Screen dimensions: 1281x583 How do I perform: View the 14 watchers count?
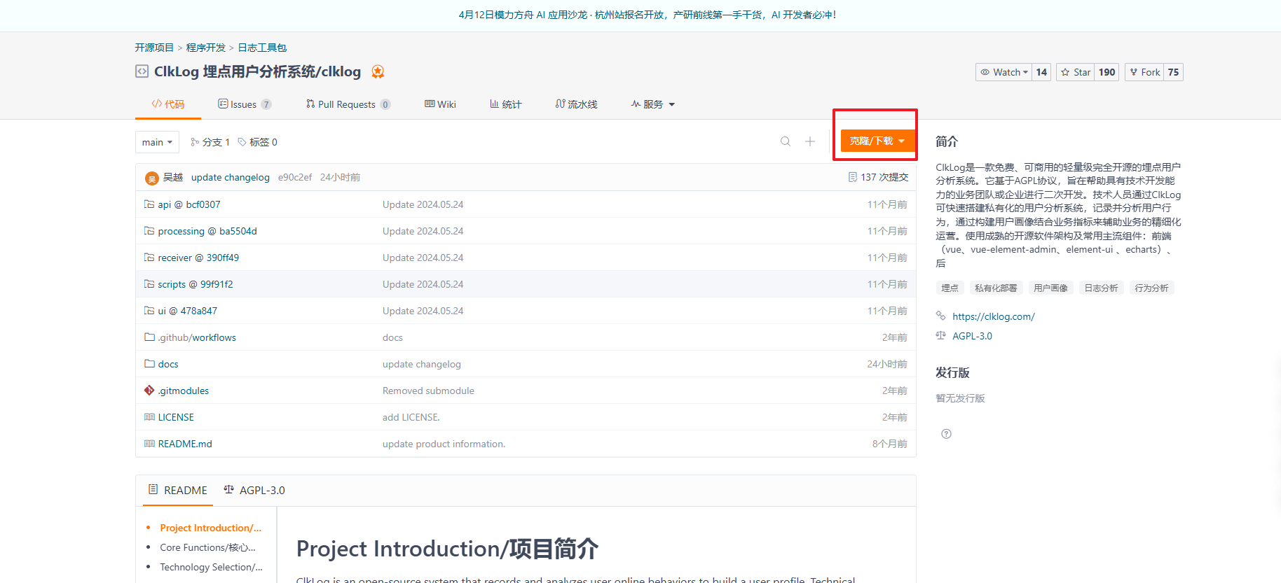coord(1041,72)
